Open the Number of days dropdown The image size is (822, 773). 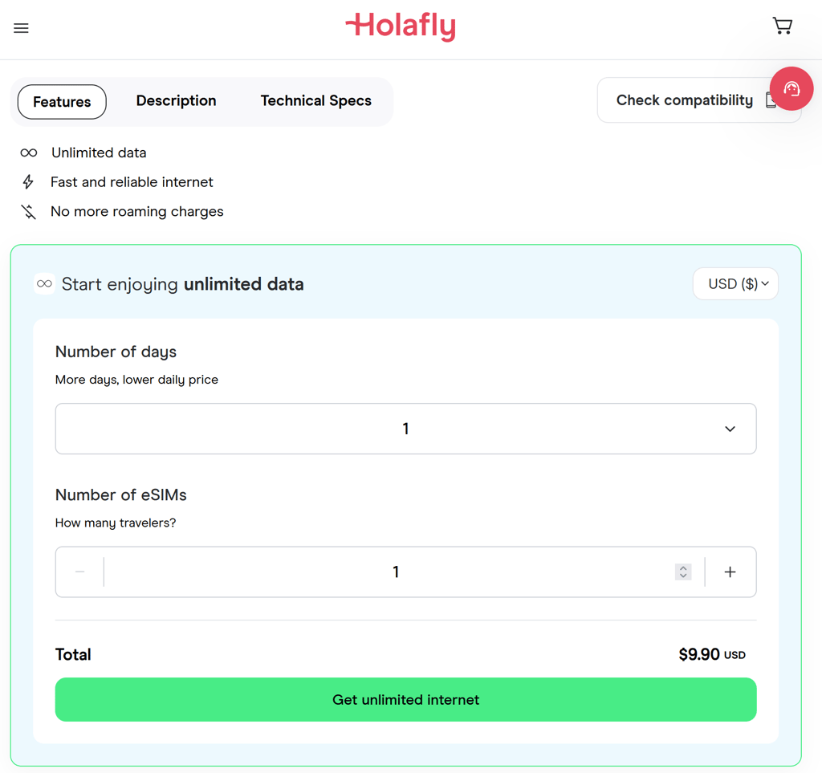[x=405, y=429]
